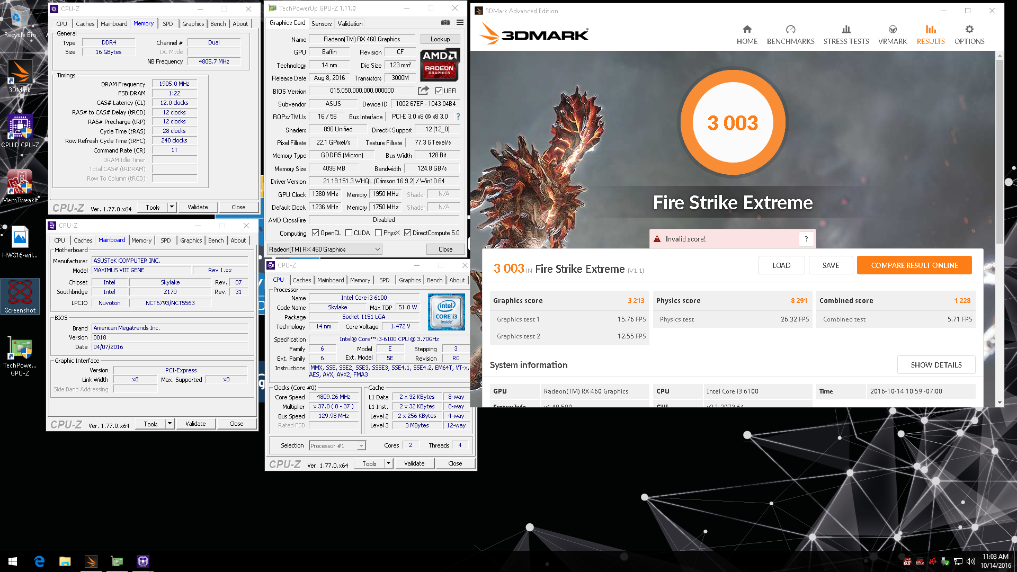Toggle the DirectCompute 5.0 checkbox
Viewport: 1017px width, 572px height.
point(407,233)
